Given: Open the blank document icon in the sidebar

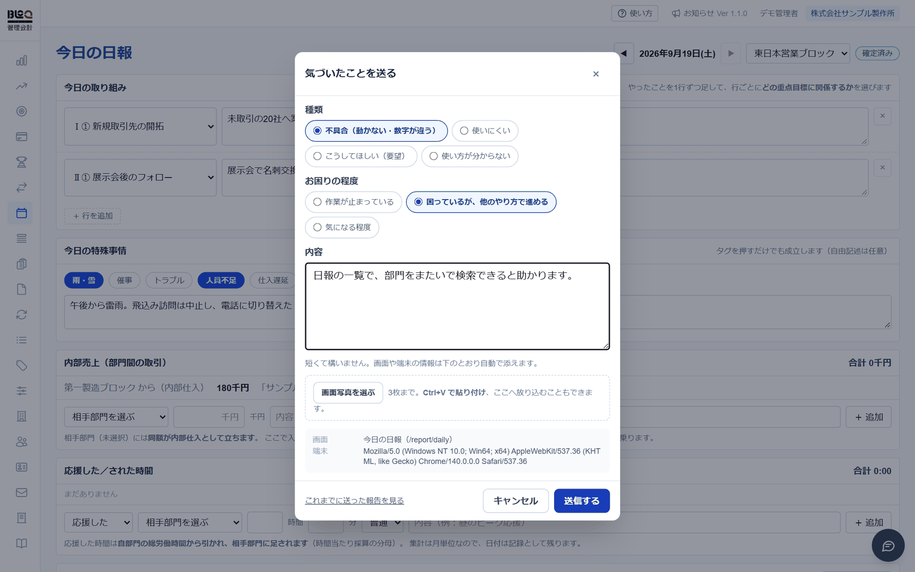Looking at the screenshot, I should pos(21,289).
